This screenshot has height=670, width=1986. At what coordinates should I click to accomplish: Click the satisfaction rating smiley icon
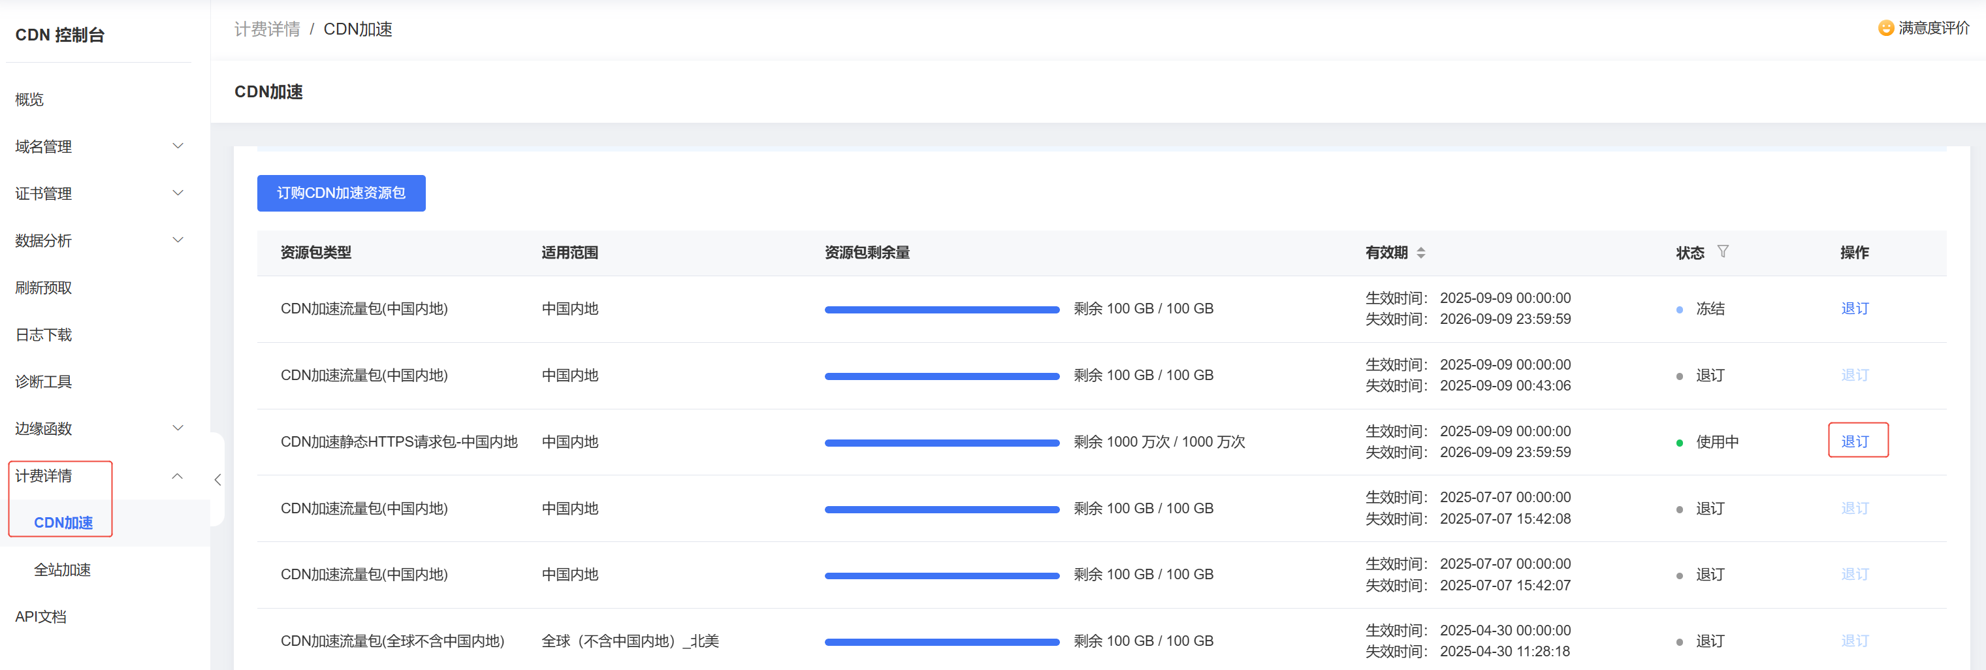tap(1886, 29)
